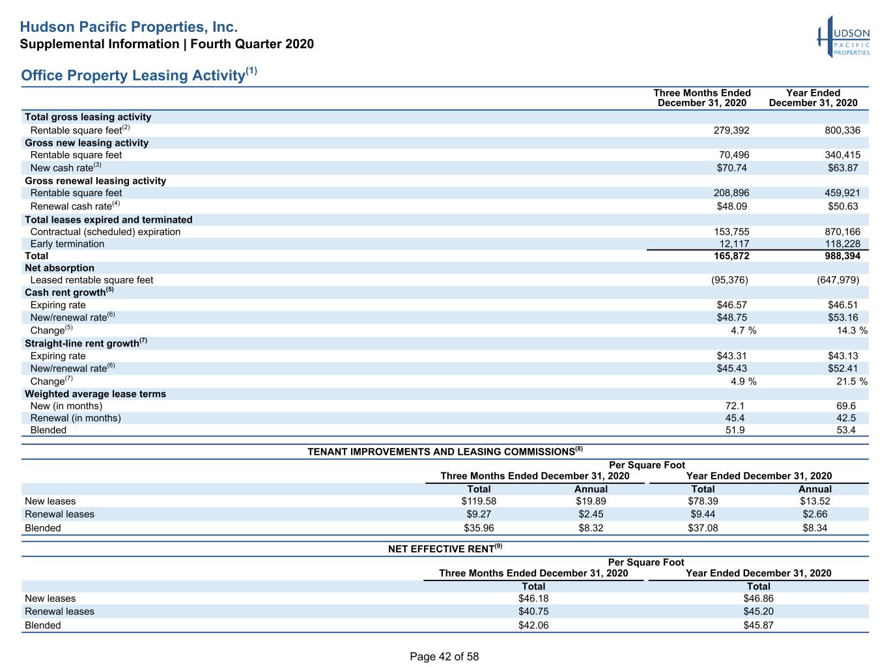
Task: Select the 'Net absorption' row label
Action: [59, 268]
